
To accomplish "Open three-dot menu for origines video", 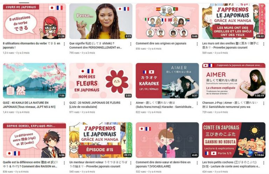I will [197, 44].
